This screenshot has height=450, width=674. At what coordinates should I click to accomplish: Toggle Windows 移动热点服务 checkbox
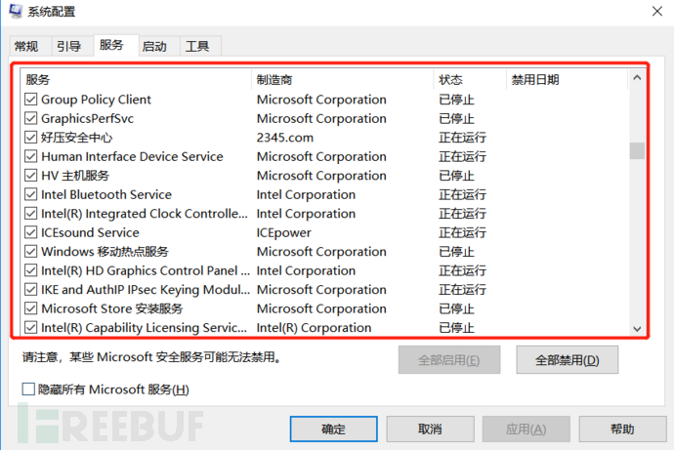coord(30,252)
